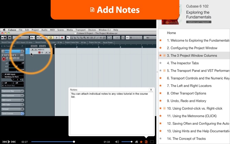Mute the player via speaker icon
Viewport: 230px width, 144px height.
117,142
